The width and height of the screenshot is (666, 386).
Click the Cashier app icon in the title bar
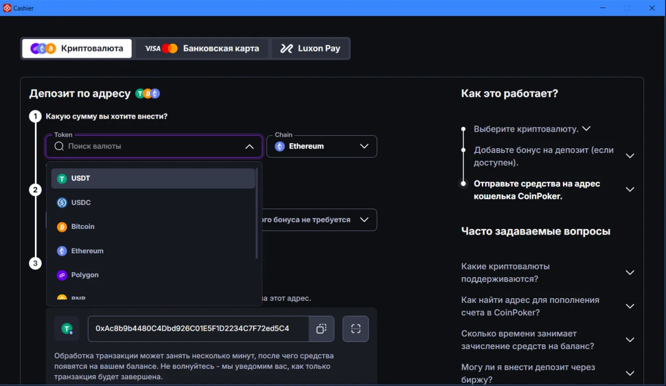pos(7,8)
